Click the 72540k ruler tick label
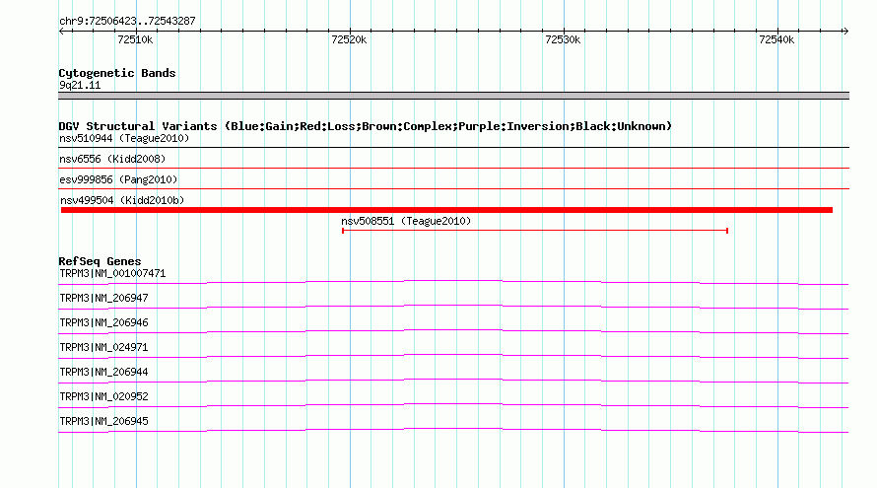Image resolution: width=877 pixels, height=488 pixels. point(776,39)
